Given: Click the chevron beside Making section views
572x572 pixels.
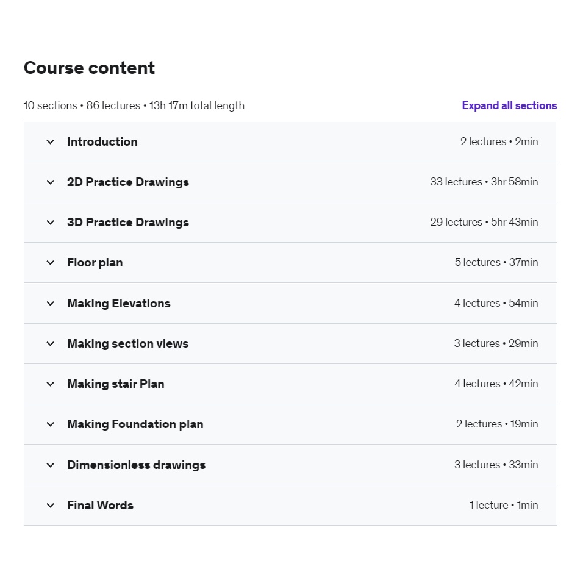Looking at the screenshot, I should tap(51, 344).
